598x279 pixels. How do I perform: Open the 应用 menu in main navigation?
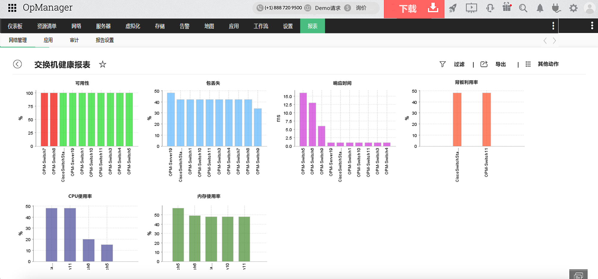(x=234, y=26)
